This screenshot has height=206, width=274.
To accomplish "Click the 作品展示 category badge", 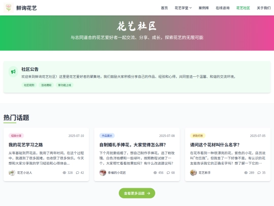I will (x=107, y=136).
